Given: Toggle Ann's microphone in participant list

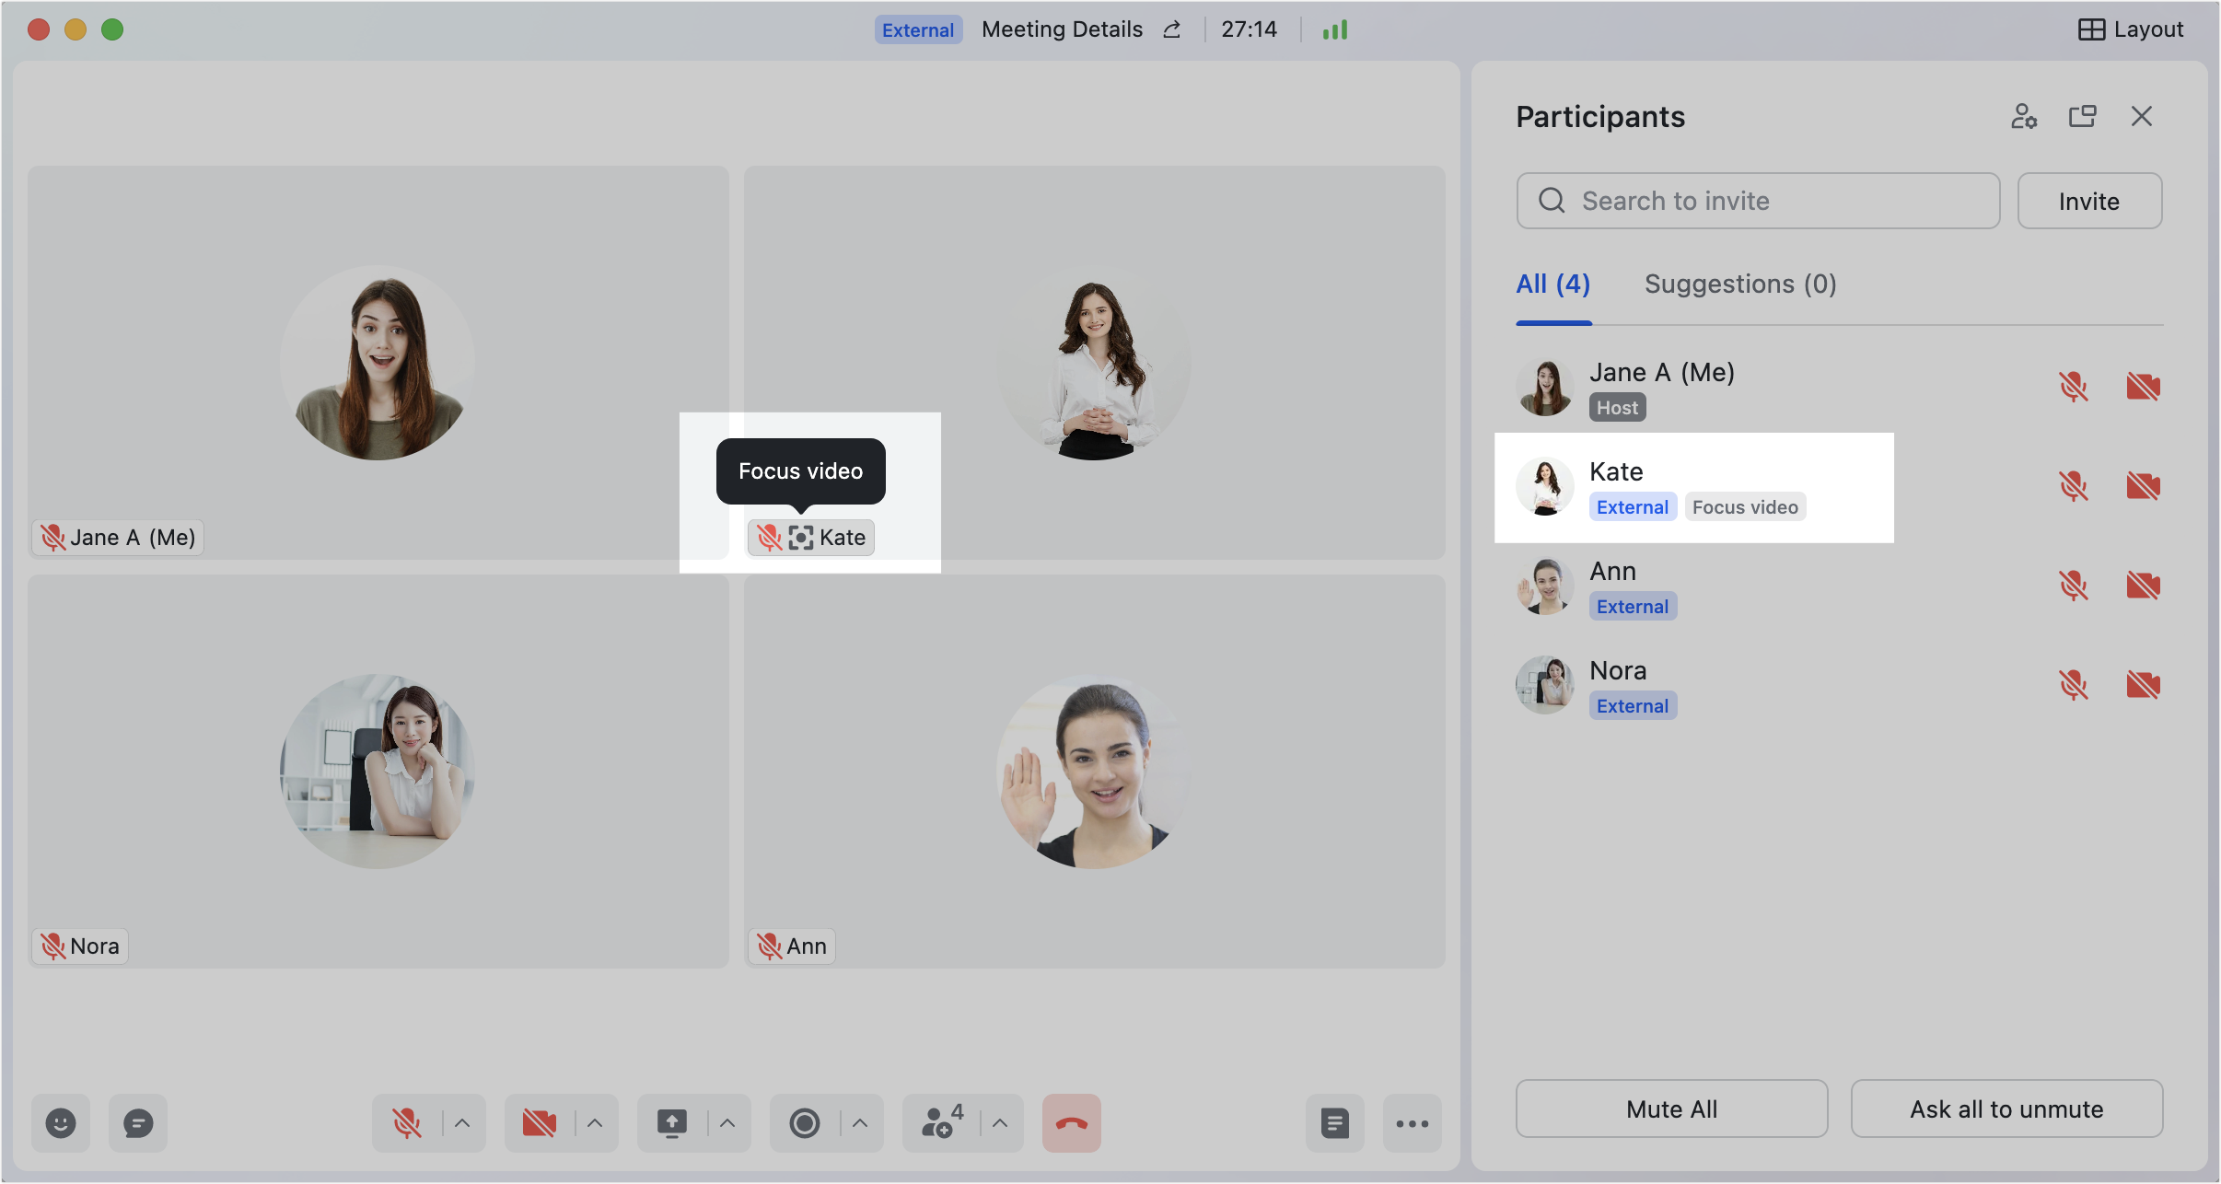Looking at the screenshot, I should 2074,586.
